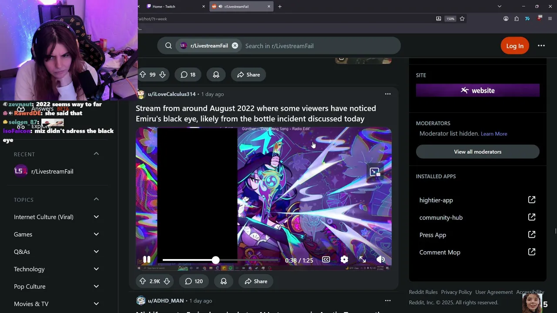557x313 pixels.
Task: Click the 150% zoom indicator
Action: tap(450, 19)
